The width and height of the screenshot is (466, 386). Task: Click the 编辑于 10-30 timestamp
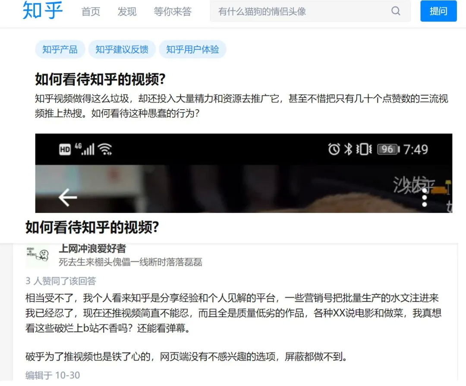pos(53,375)
